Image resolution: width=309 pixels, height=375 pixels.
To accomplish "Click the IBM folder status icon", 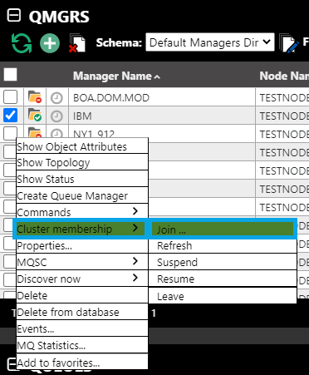I will [x=35, y=116].
